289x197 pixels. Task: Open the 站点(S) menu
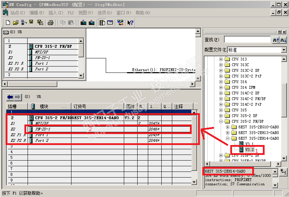pos(18,13)
